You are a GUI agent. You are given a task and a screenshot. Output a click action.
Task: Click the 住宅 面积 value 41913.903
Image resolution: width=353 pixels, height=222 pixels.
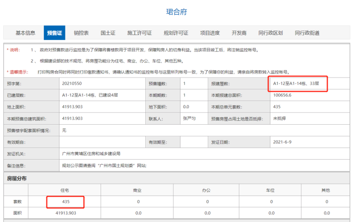click(66, 213)
